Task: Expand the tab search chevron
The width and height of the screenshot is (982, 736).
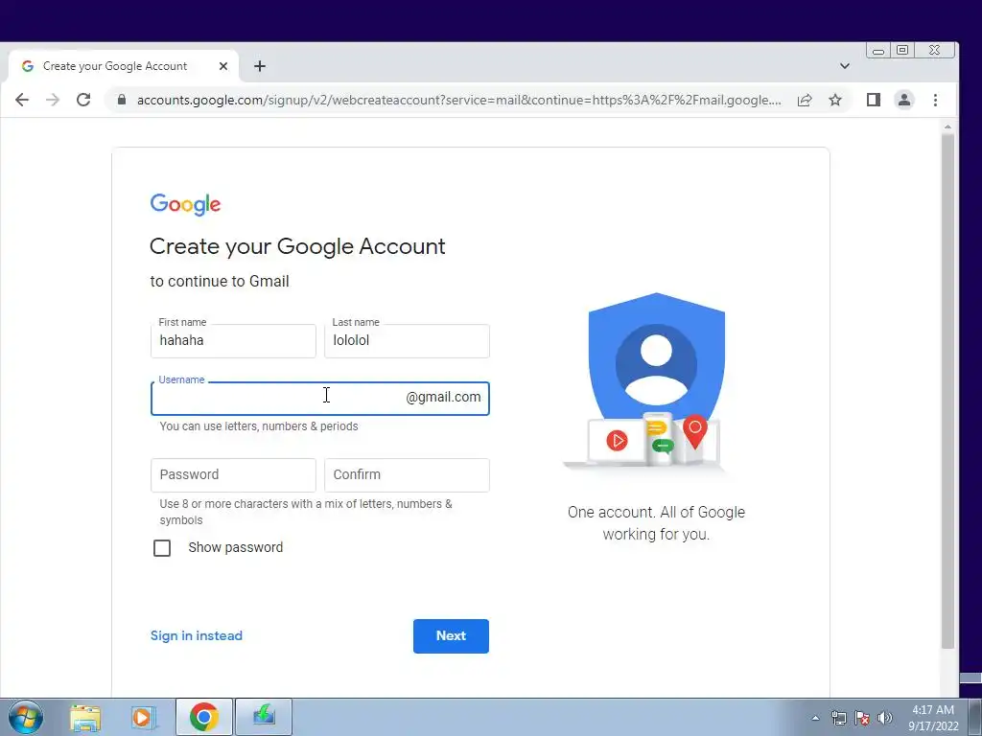Action: (x=845, y=66)
